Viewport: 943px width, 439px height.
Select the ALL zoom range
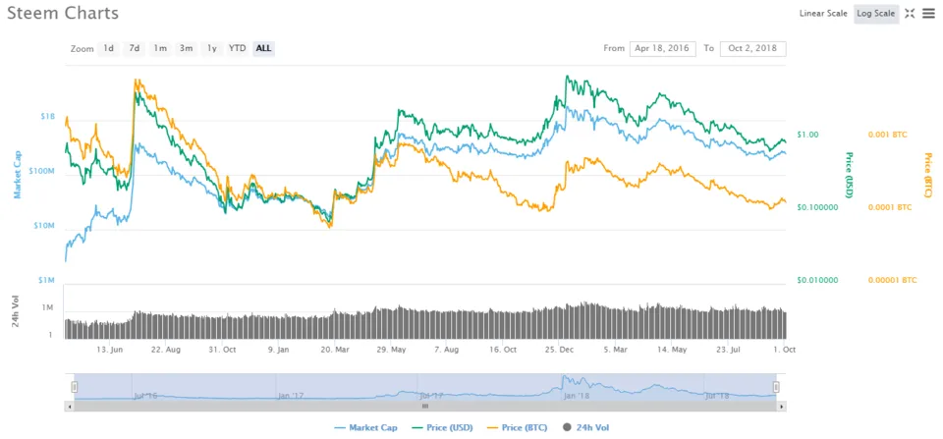tap(263, 48)
